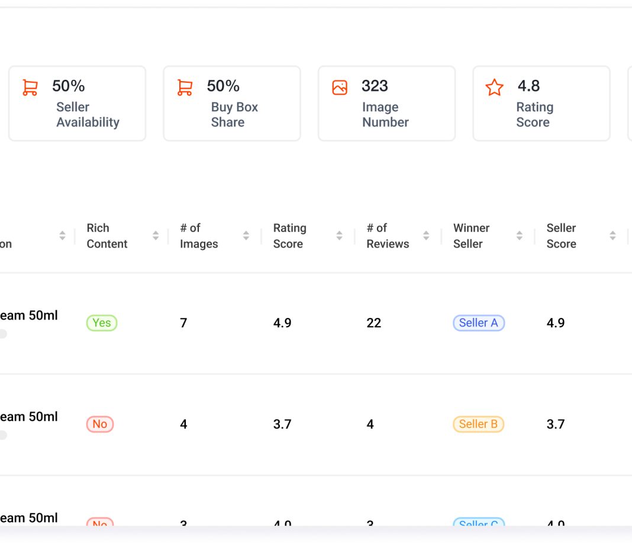Click the Buy Box Share cart icon
632x547 pixels.
[x=185, y=88]
